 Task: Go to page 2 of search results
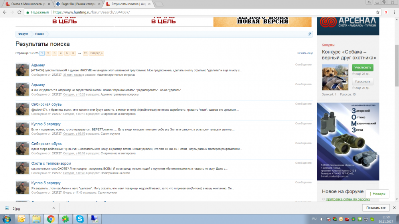click(48, 53)
